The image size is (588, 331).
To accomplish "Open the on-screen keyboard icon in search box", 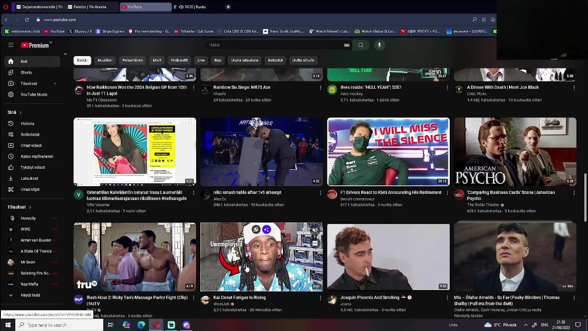I will 347,45.
